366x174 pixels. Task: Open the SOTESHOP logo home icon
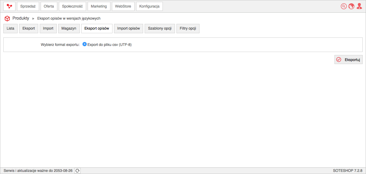pyautogui.click(x=9, y=6)
